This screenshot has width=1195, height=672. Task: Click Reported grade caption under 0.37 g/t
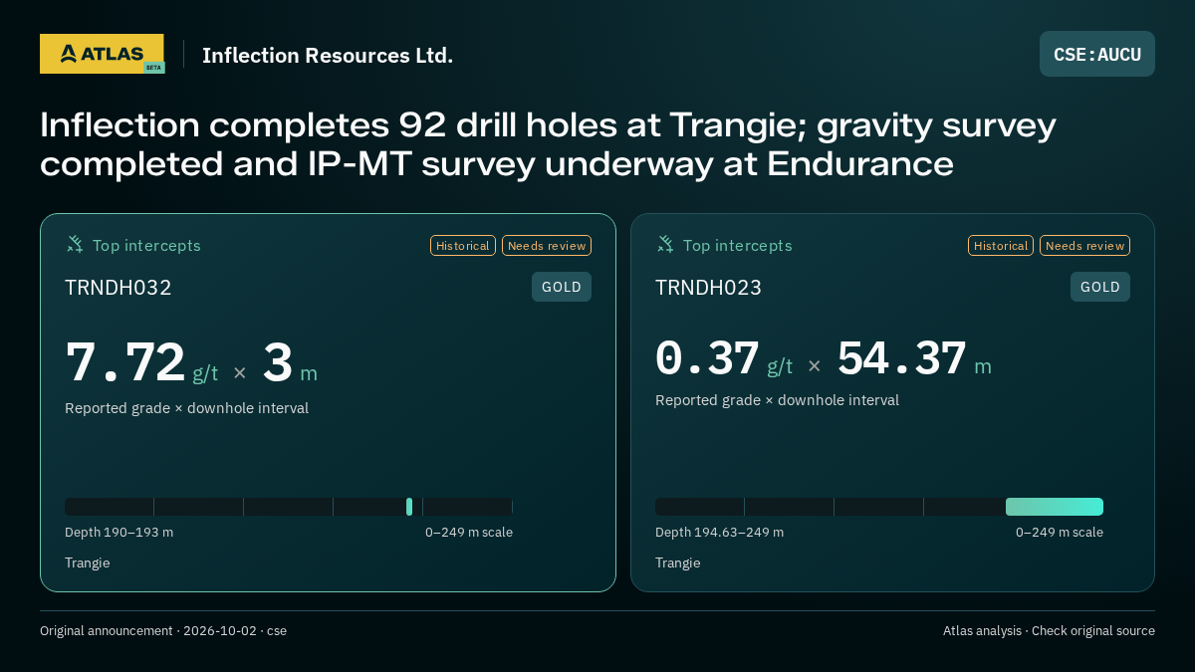[777, 400]
